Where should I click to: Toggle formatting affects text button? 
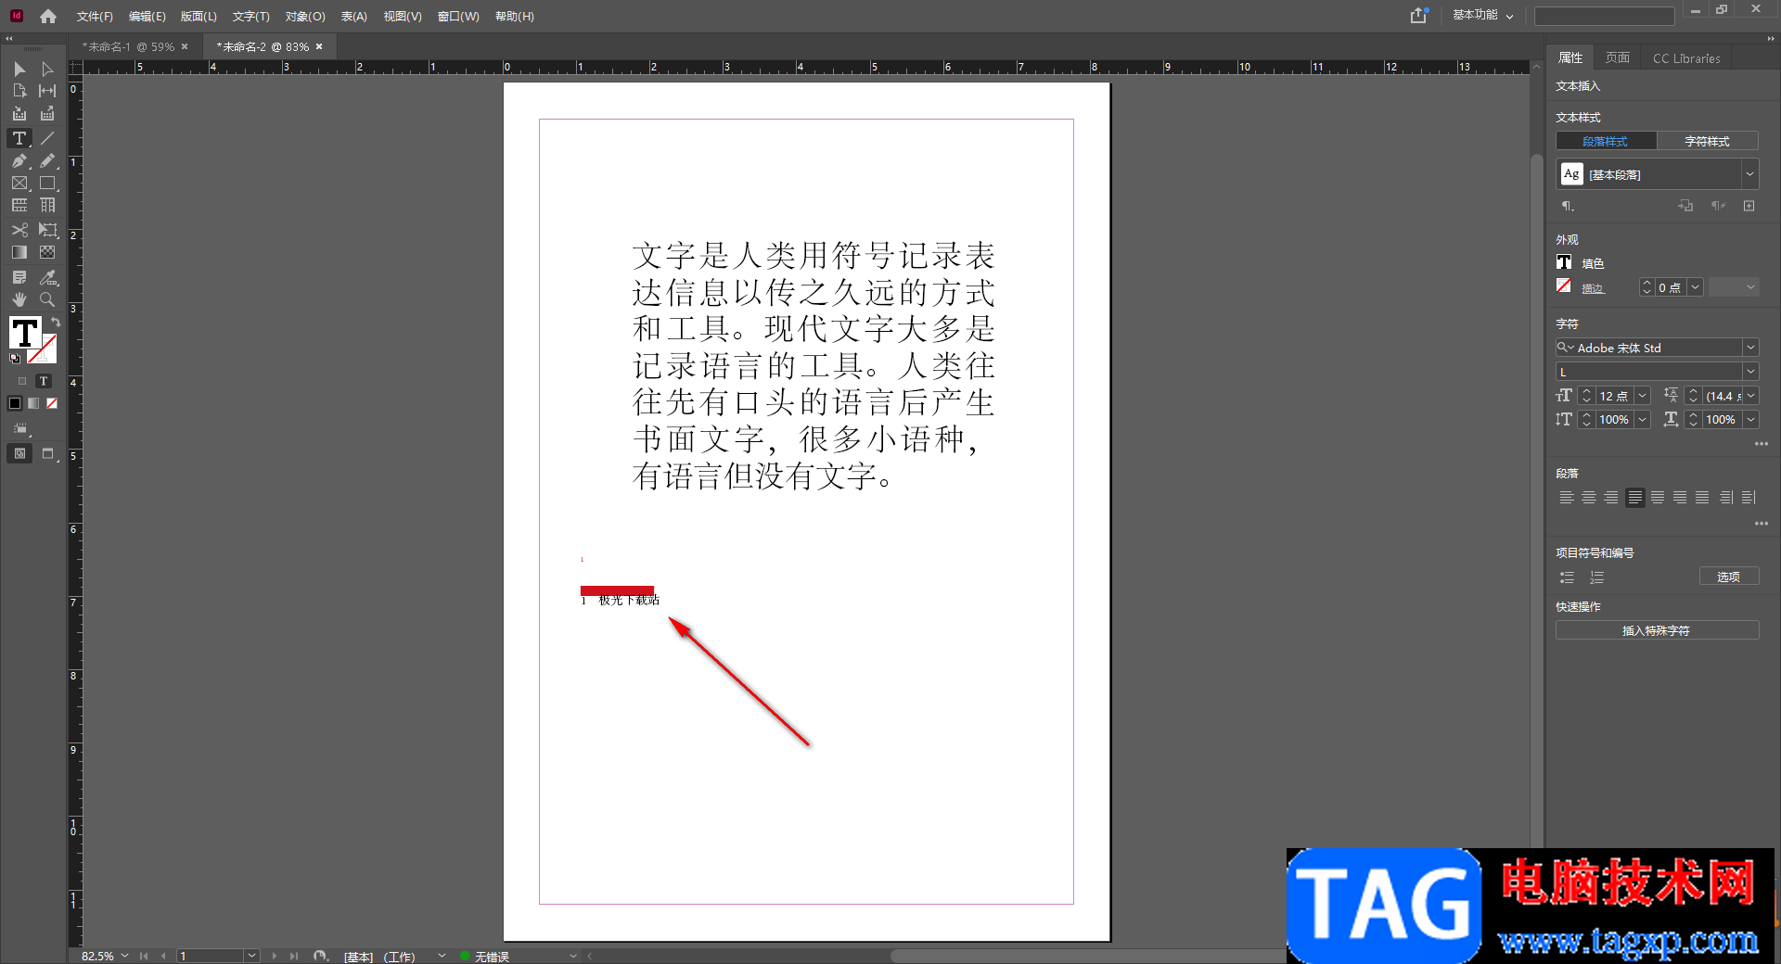click(44, 381)
